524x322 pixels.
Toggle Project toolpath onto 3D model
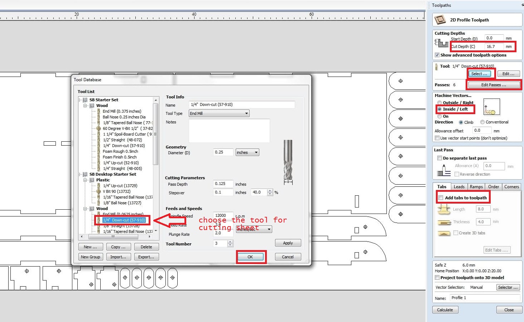[x=437, y=278]
